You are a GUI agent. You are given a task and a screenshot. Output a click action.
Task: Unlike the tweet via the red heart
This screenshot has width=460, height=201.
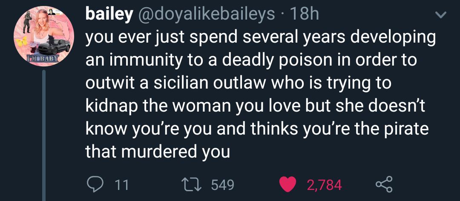(288, 184)
